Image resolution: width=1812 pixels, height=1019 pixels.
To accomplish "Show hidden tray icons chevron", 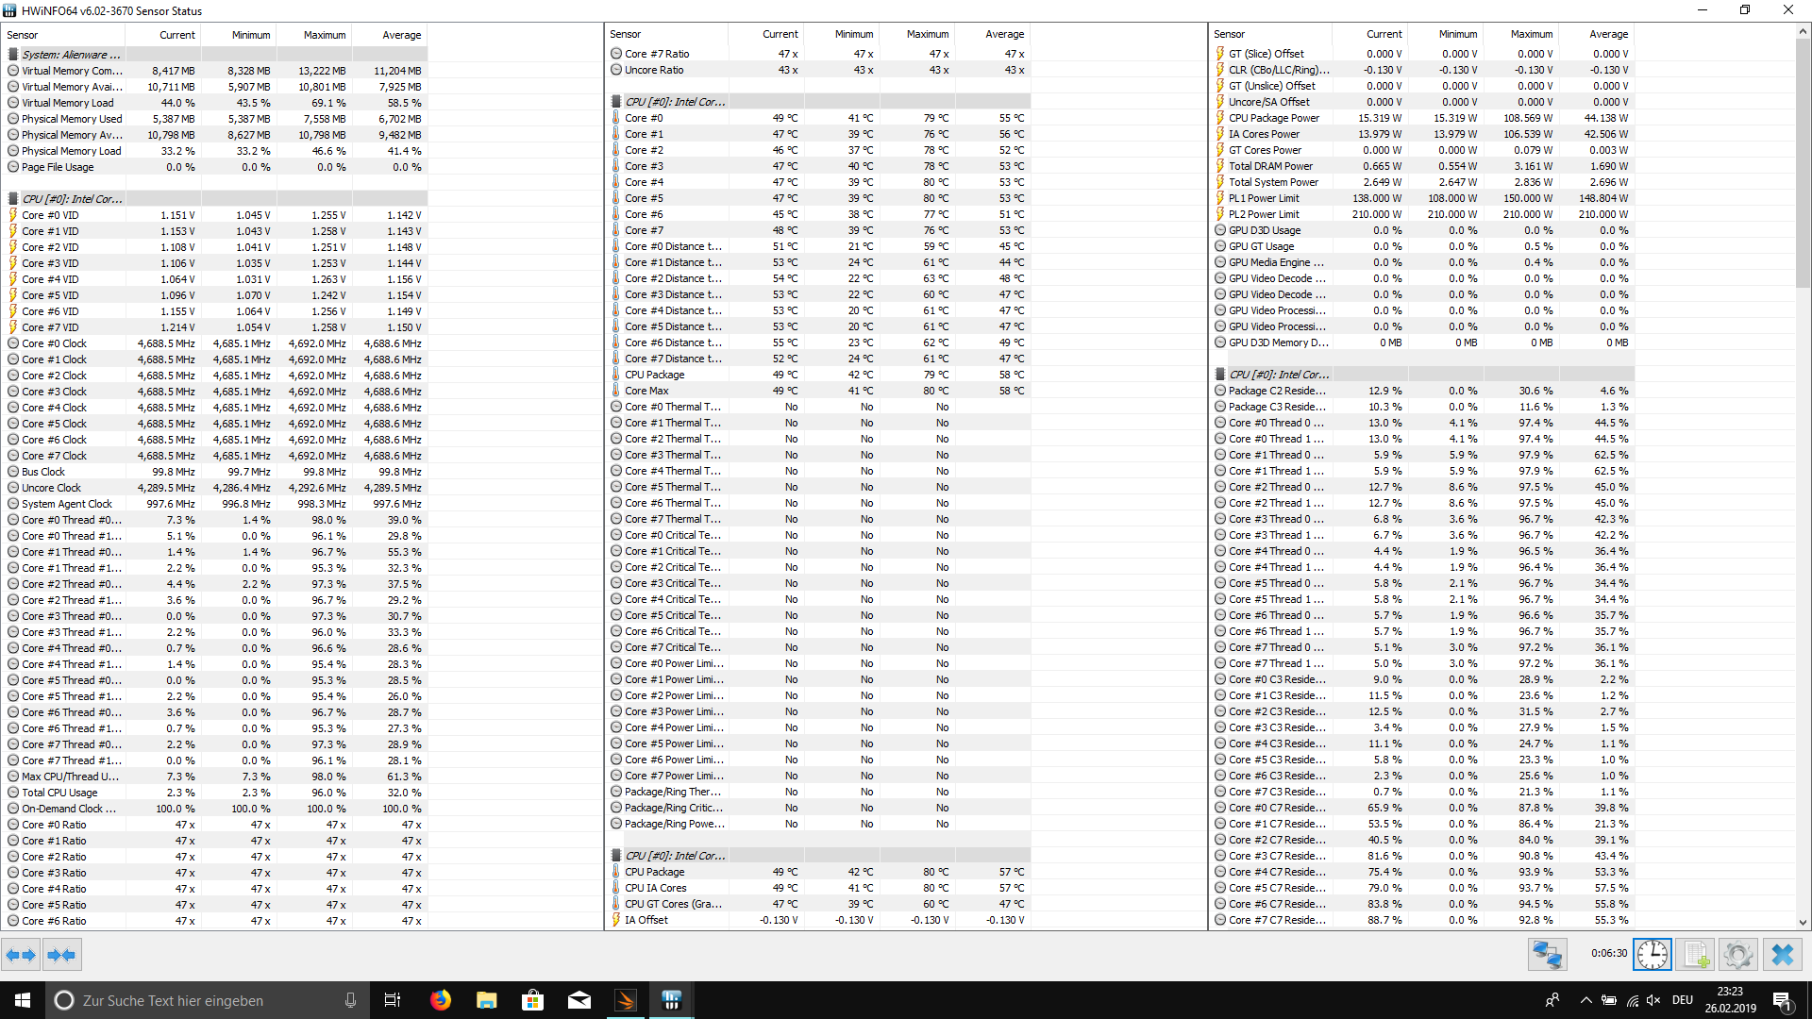I will point(1585,1000).
